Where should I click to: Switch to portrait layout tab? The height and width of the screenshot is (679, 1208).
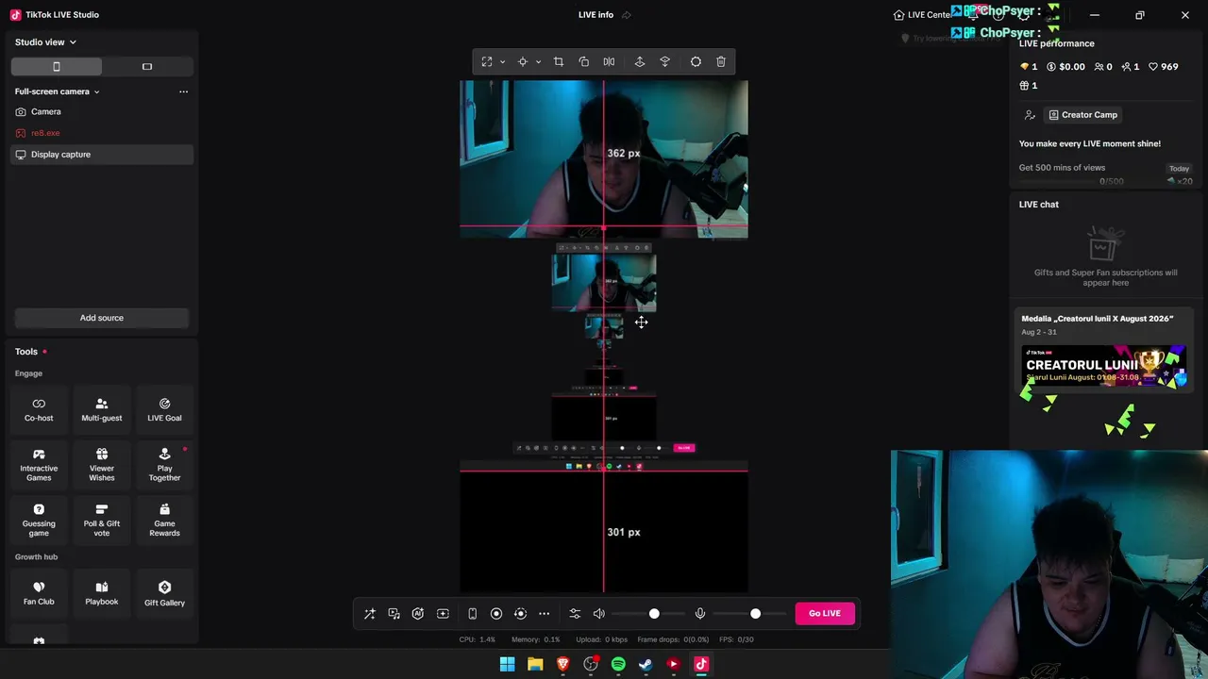(x=57, y=67)
